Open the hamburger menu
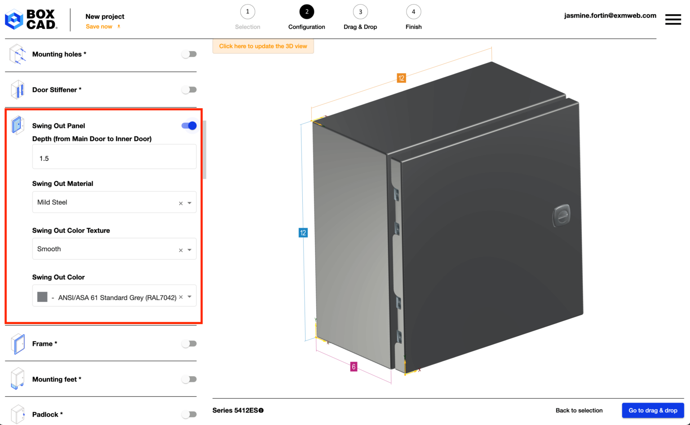 point(673,19)
